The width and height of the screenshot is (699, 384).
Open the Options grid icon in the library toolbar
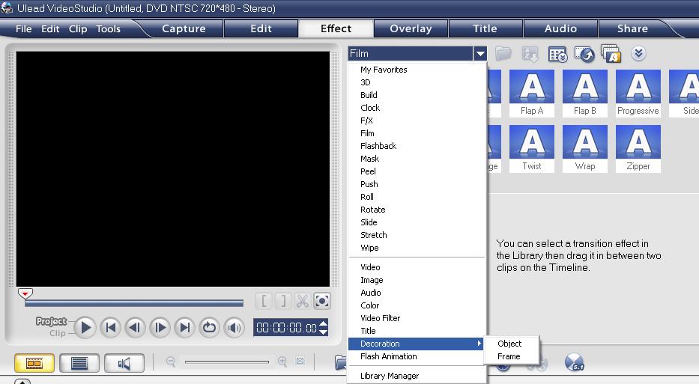coord(557,54)
